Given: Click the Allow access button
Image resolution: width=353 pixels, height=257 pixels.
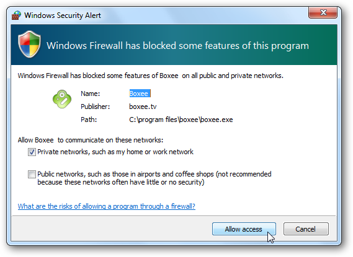Looking at the screenshot, I should pos(244,229).
